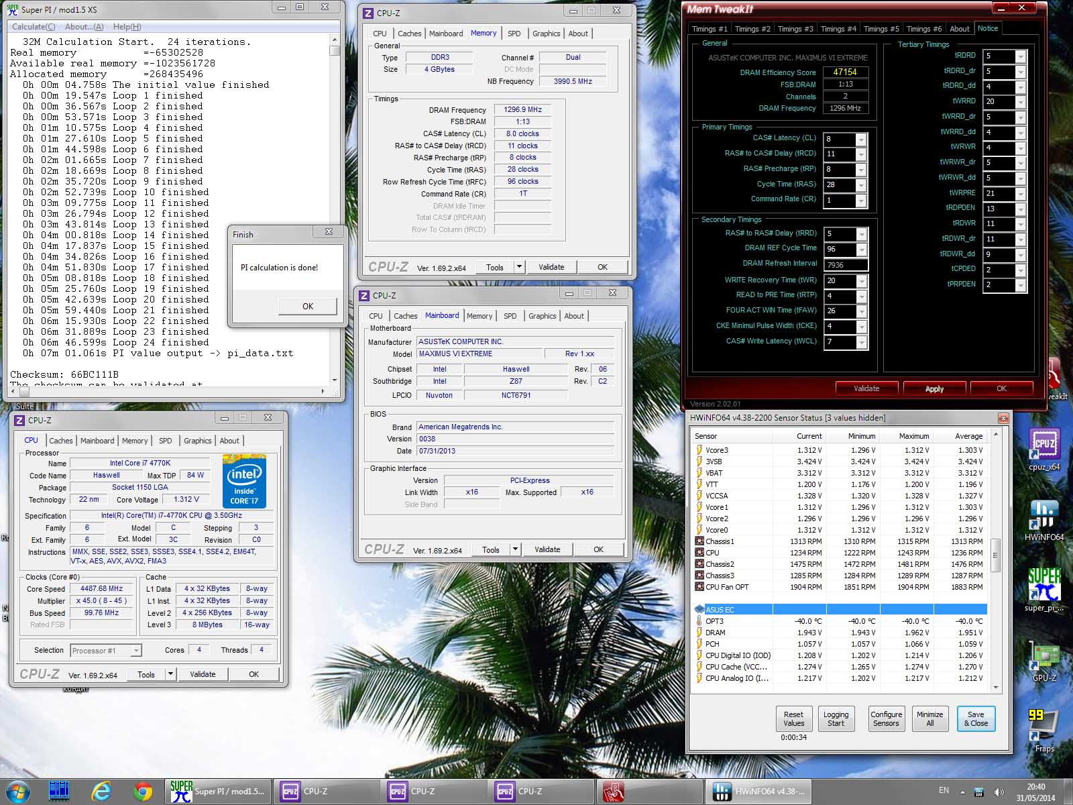Expand the tWRPRE timing dropdown
This screenshot has height=805, width=1073.
pyautogui.click(x=1021, y=194)
